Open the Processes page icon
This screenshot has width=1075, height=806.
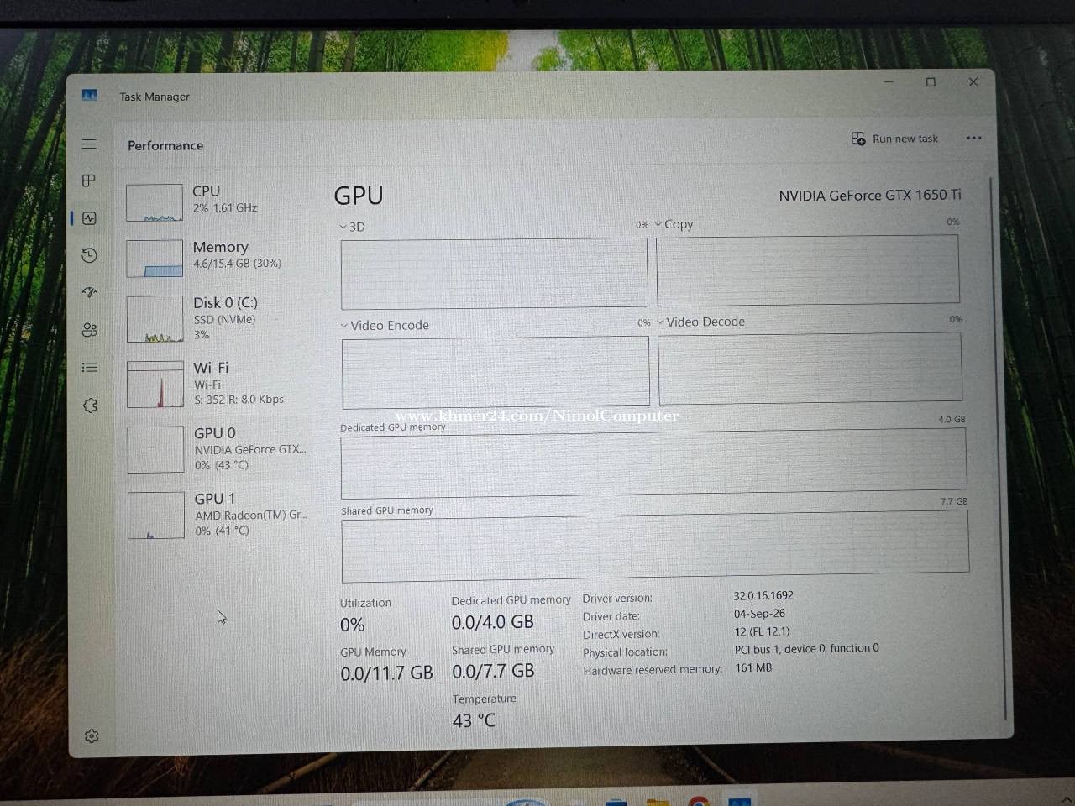point(89,181)
